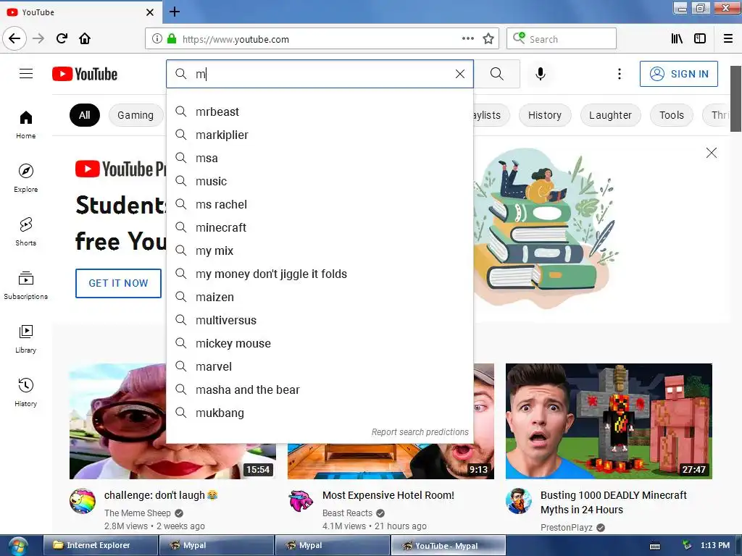Switch to Internet Explorer taskbar item
The width and height of the screenshot is (742, 556).
click(x=101, y=545)
